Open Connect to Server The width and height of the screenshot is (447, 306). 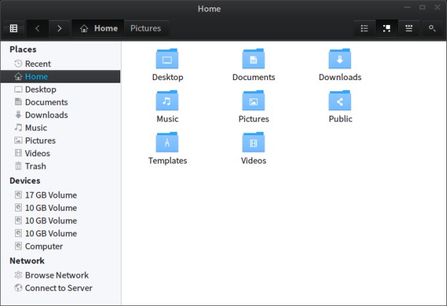(x=60, y=288)
